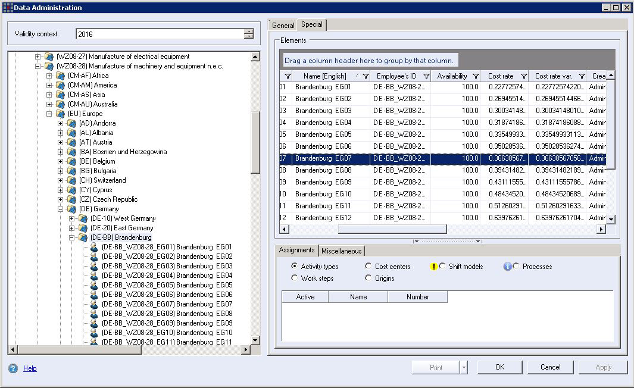
Task: Open the Print button dropdown arrow
Action: (x=464, y=367)
